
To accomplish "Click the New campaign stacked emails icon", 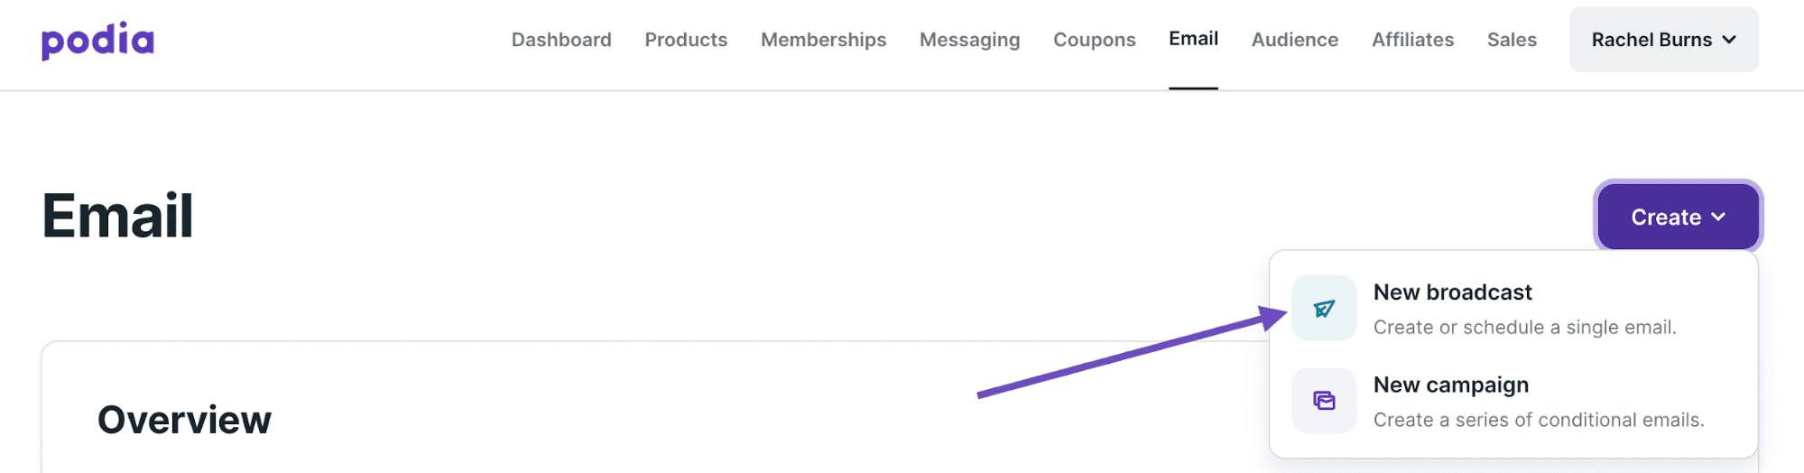I will click(1324, 401).
